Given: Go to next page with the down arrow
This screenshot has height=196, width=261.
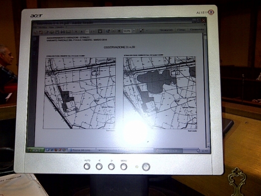Looking at the screenshot, I should (81, 31).
